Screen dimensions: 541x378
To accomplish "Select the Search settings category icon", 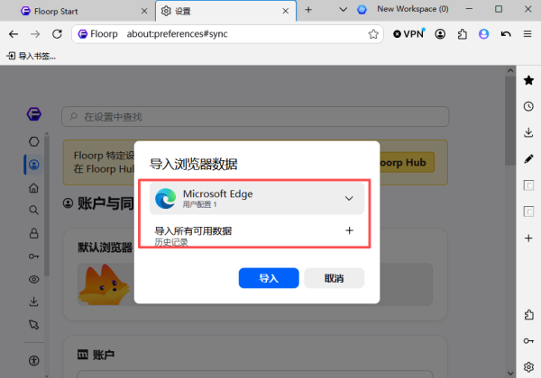I will 34,210.
